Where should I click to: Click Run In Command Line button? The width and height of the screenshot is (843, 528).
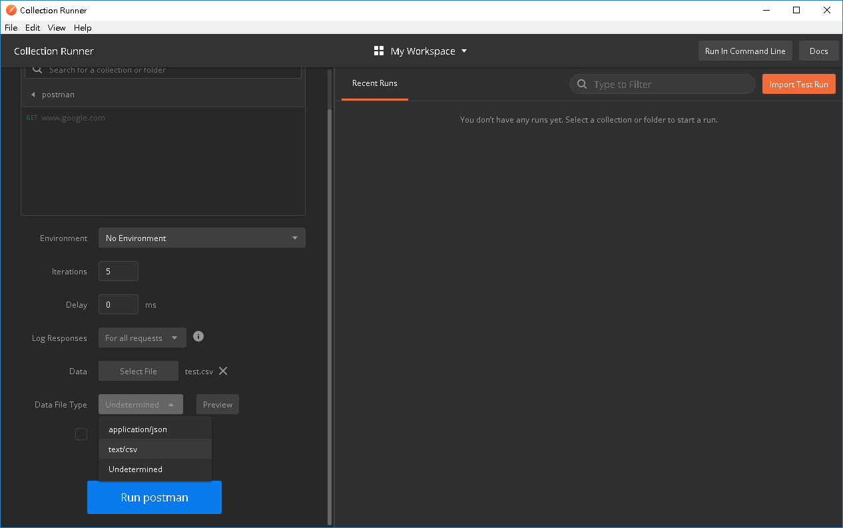[x=745, y=51]
